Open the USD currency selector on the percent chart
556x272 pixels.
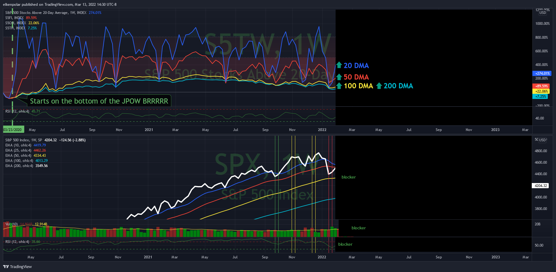pos(543,13)
